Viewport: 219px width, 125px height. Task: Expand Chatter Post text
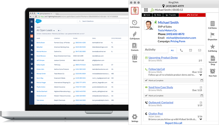point(201,119)
